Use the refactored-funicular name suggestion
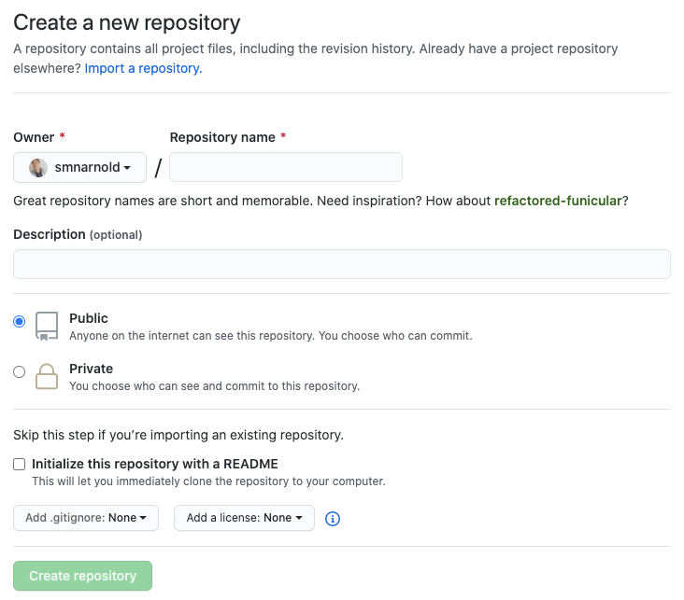 click(x=558, y=201)
